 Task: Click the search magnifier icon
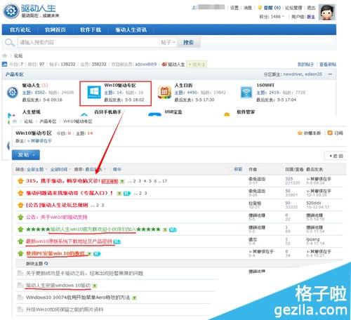tap(9, 43)
